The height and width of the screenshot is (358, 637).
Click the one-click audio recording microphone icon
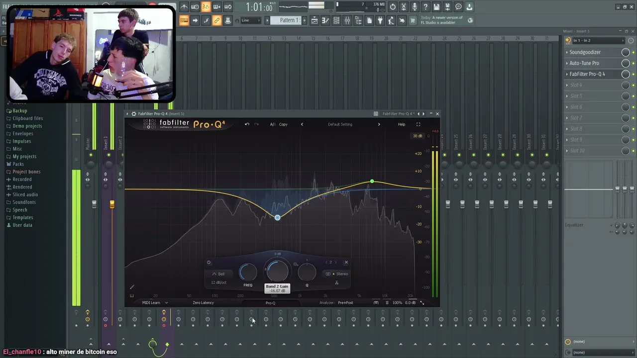415,6
